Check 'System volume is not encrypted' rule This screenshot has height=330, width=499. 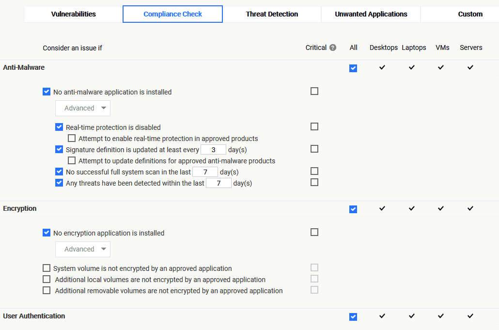[47, 267]
